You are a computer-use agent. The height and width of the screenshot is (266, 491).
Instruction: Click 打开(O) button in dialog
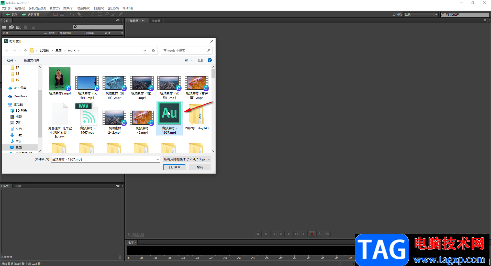[174, 167]
